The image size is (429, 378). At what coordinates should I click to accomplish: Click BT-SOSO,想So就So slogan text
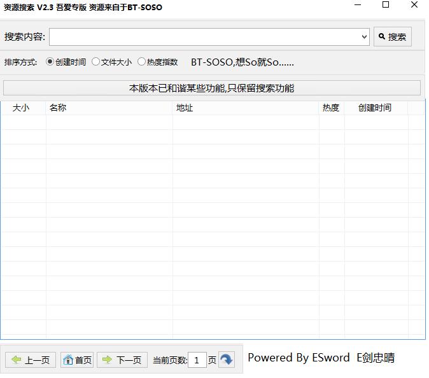(x=242, y=62)
